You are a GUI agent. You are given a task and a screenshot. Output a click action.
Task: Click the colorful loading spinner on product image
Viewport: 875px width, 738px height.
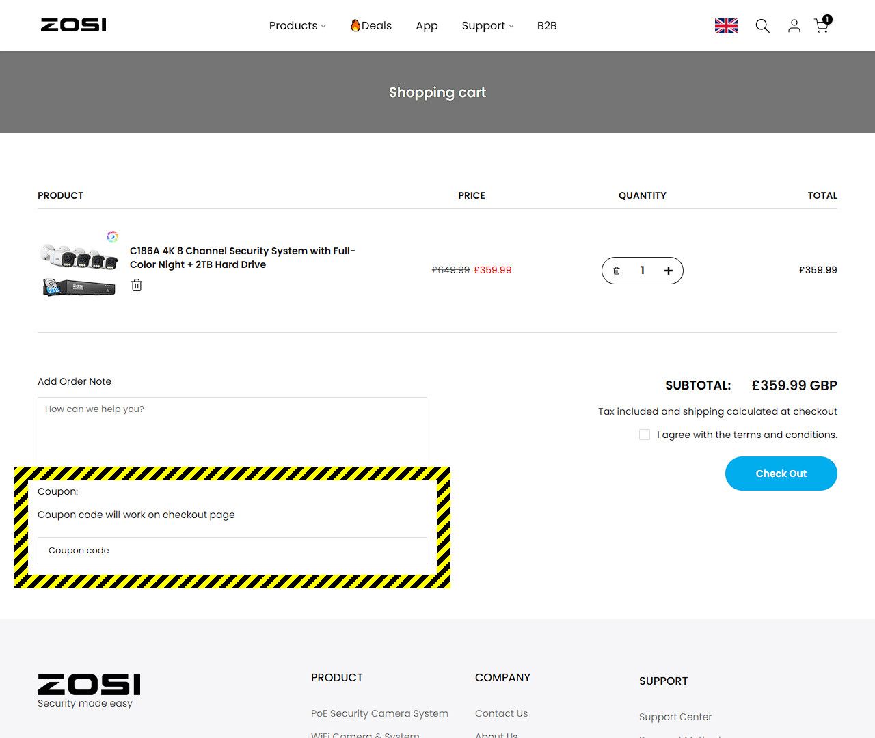(111, 236)
